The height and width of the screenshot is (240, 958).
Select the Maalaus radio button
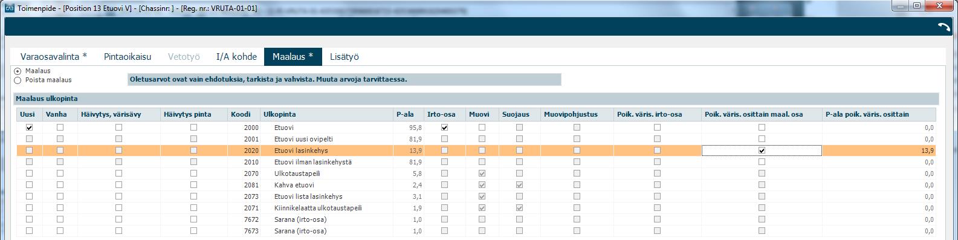click(18, 71)
